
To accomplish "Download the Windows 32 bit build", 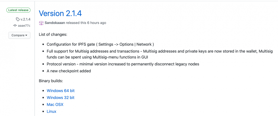I will pyautogui.click(x=61, y=97).
